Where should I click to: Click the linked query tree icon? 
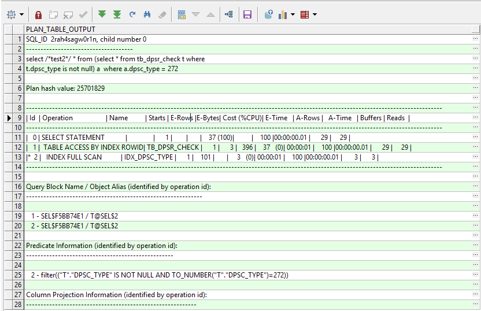229,14
